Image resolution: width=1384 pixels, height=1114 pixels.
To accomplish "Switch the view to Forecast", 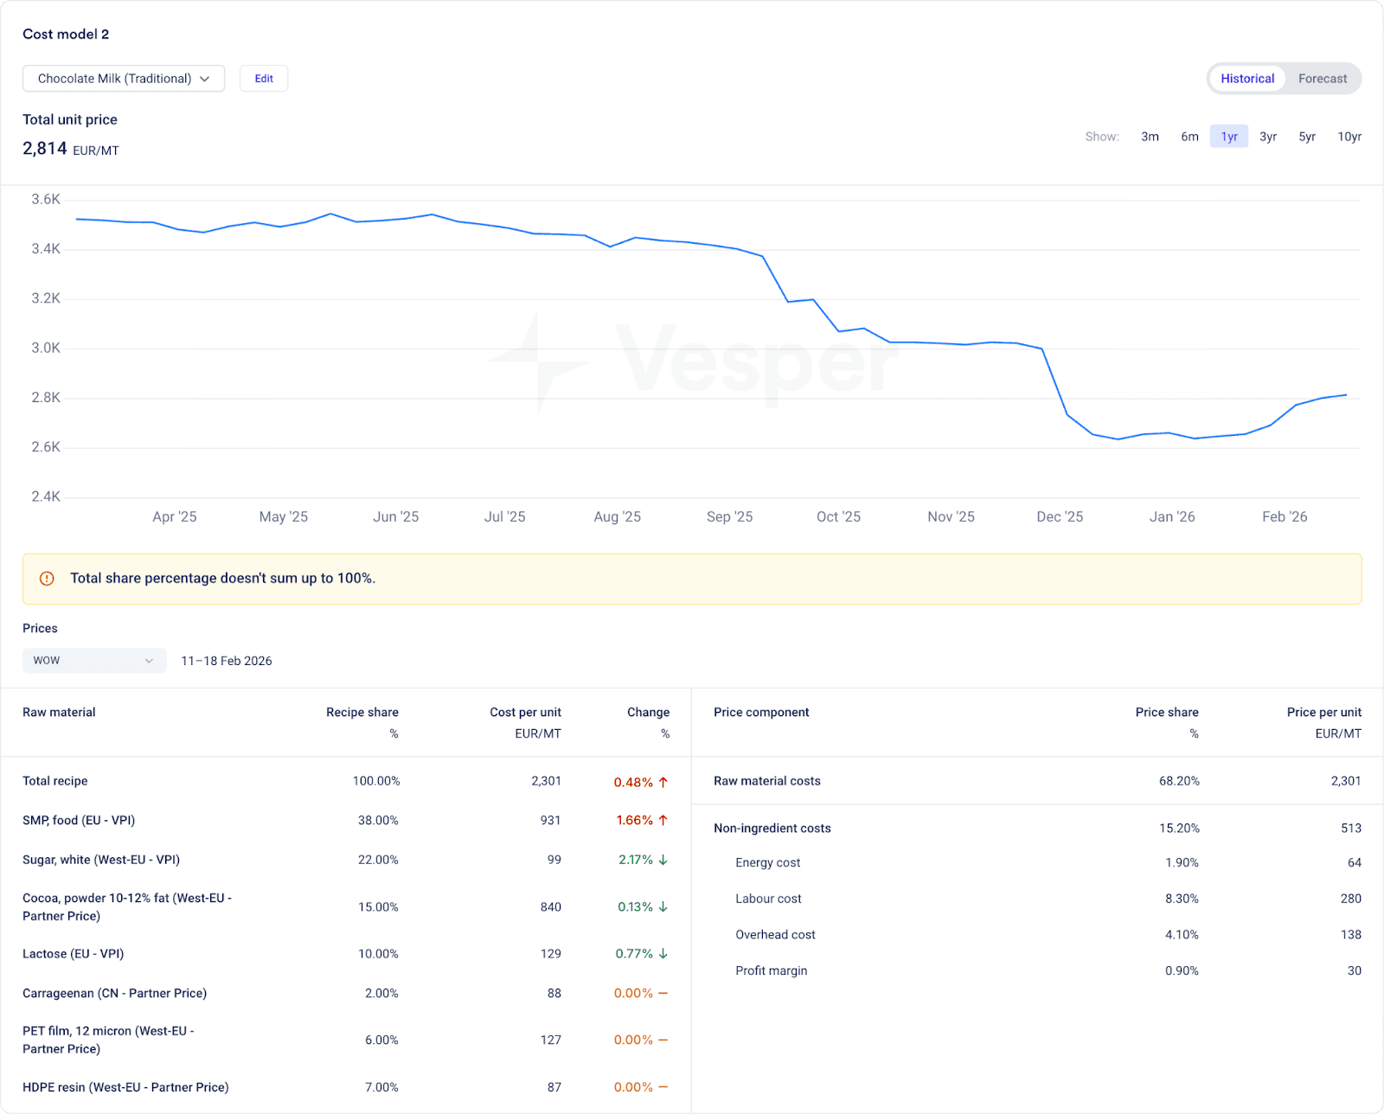I will click(x=1322, y=79).
